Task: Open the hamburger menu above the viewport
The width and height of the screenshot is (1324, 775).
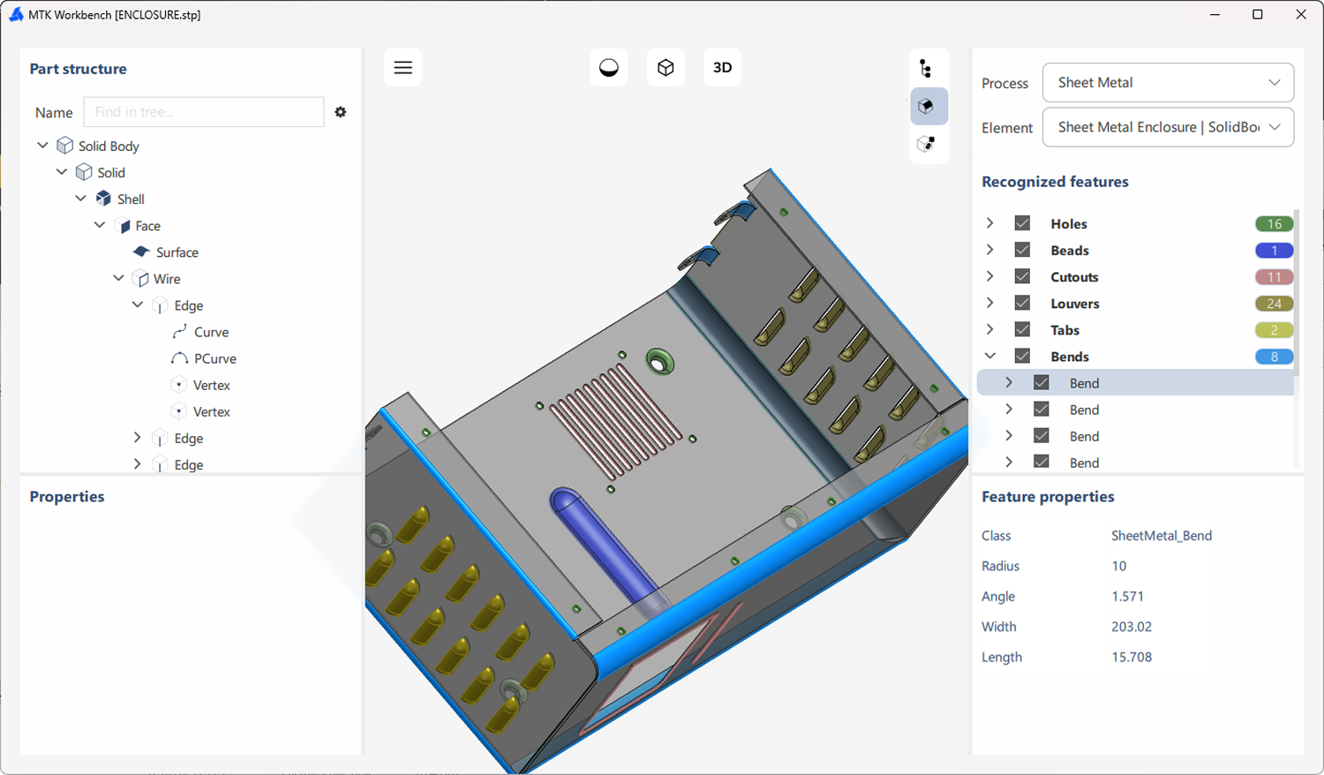Action: tap(402, 66)
